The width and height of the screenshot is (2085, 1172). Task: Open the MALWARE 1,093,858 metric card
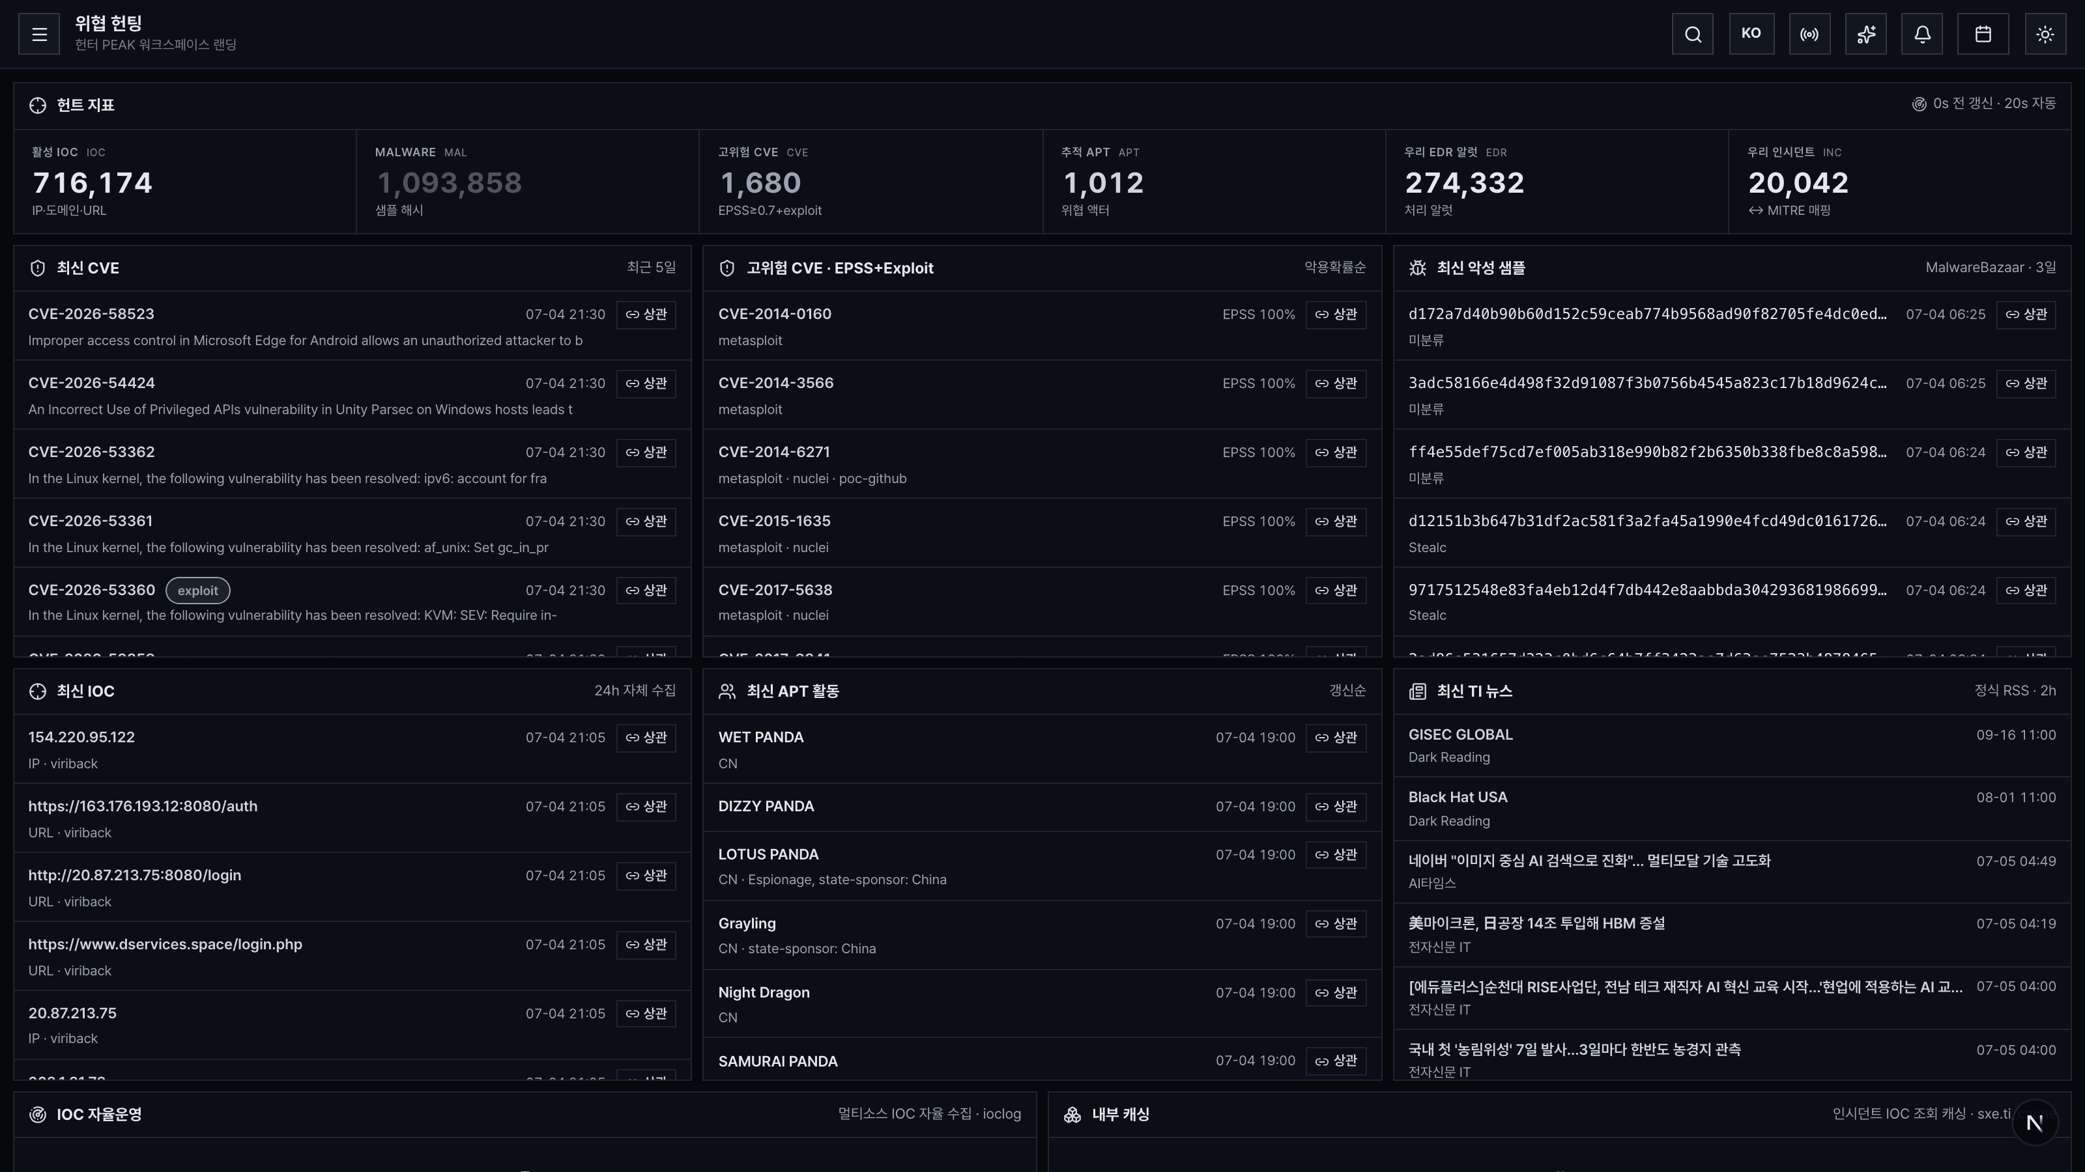click(528, 181)
